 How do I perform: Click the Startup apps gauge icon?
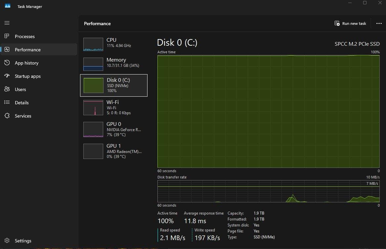[x=7, y=76]
